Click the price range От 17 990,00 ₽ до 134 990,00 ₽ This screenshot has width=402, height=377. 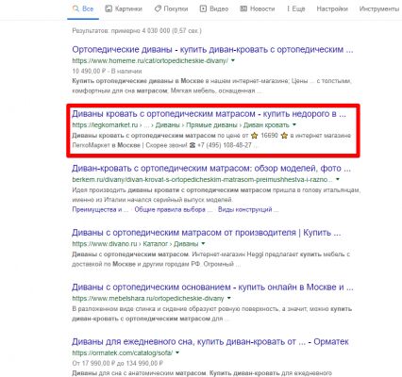(x=117, y=364)
